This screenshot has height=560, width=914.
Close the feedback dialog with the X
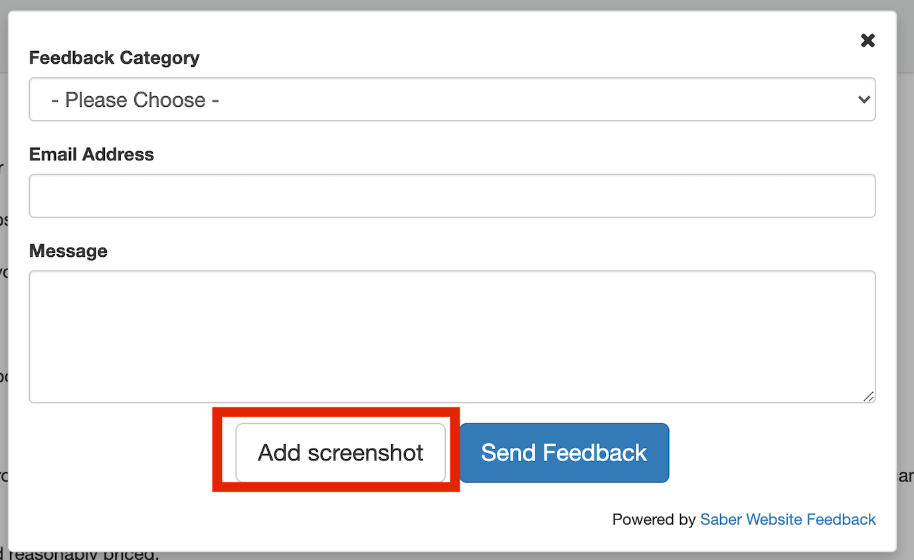click(x=868, y=40)
